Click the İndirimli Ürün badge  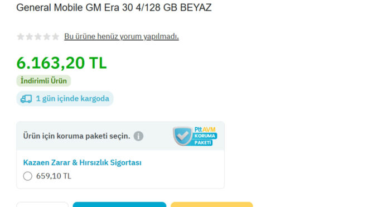[x=43, y=81]
